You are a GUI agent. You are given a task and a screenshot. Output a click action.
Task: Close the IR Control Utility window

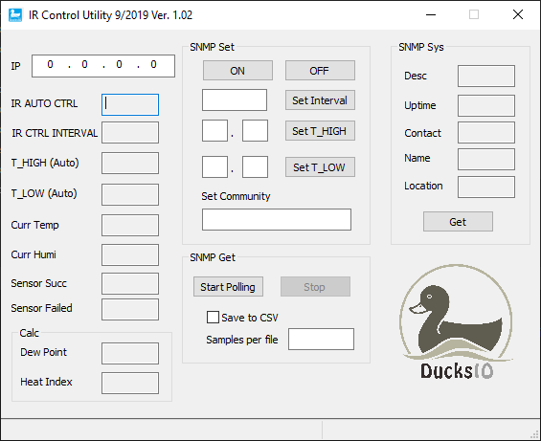tap(518, 14)
